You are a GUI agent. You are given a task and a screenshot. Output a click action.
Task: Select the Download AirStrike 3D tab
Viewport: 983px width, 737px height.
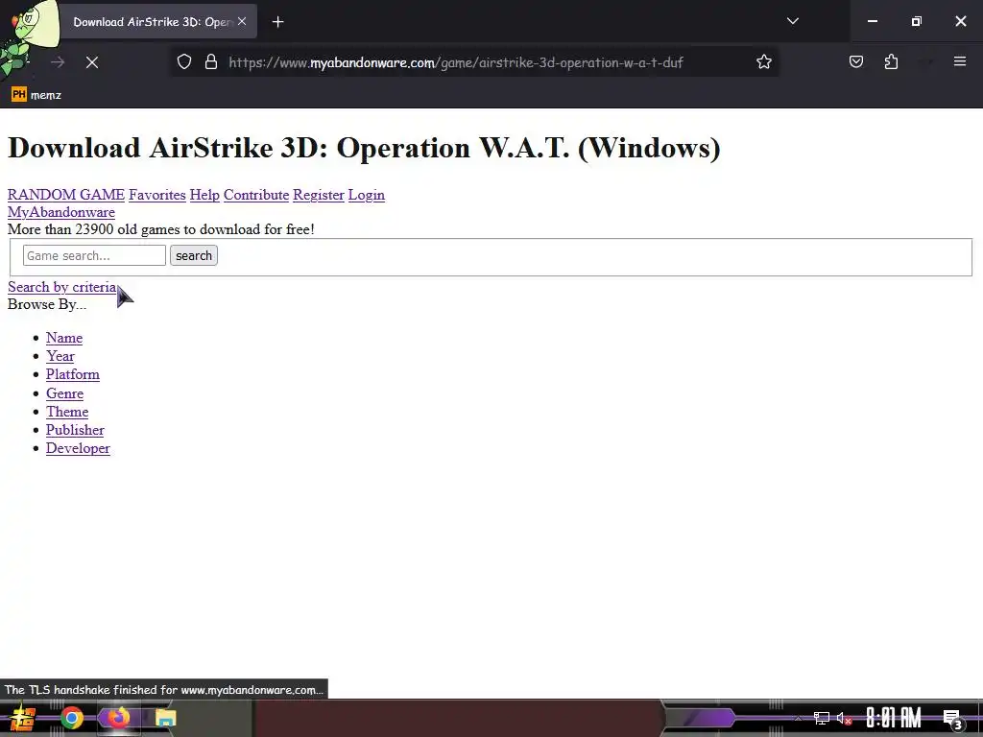[x=151, y=22]
